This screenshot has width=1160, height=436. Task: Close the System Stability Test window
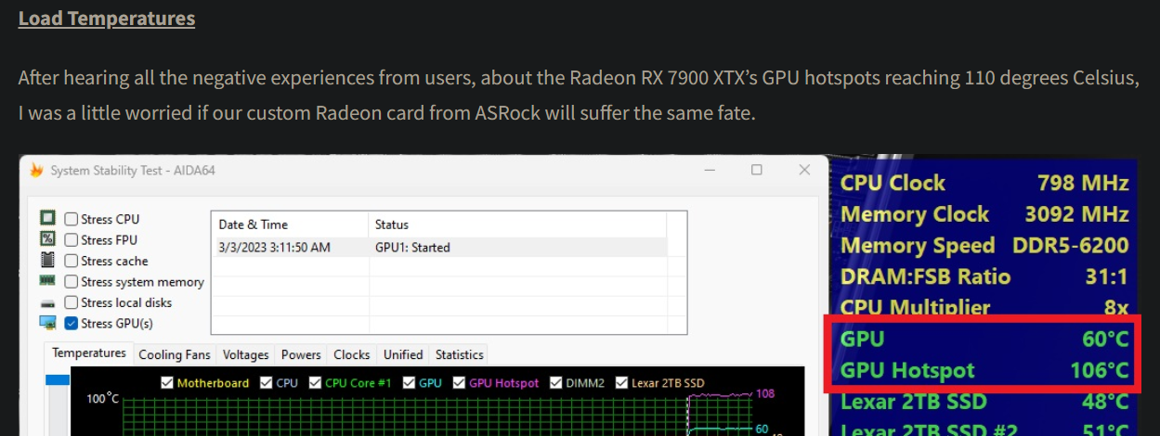pyautogui.click(x=804, y=171)
